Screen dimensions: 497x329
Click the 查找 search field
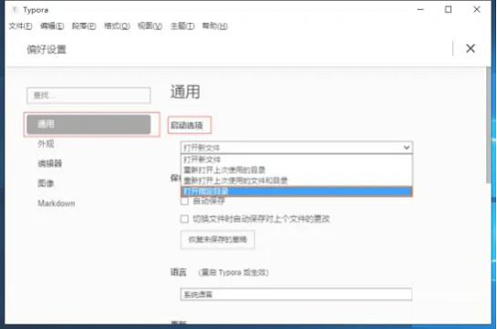point(88,96)
